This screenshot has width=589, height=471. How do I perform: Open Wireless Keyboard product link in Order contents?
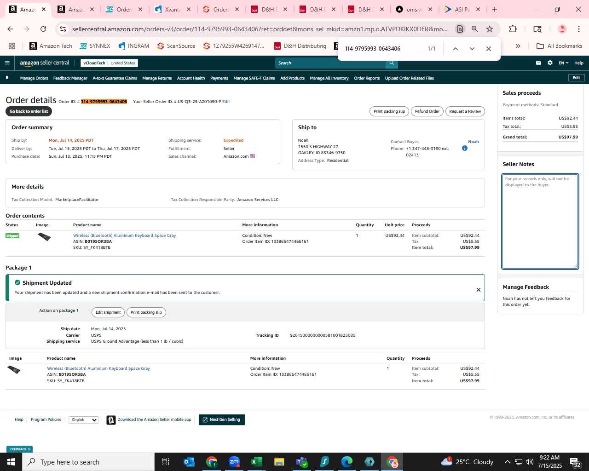pos(124,235)
